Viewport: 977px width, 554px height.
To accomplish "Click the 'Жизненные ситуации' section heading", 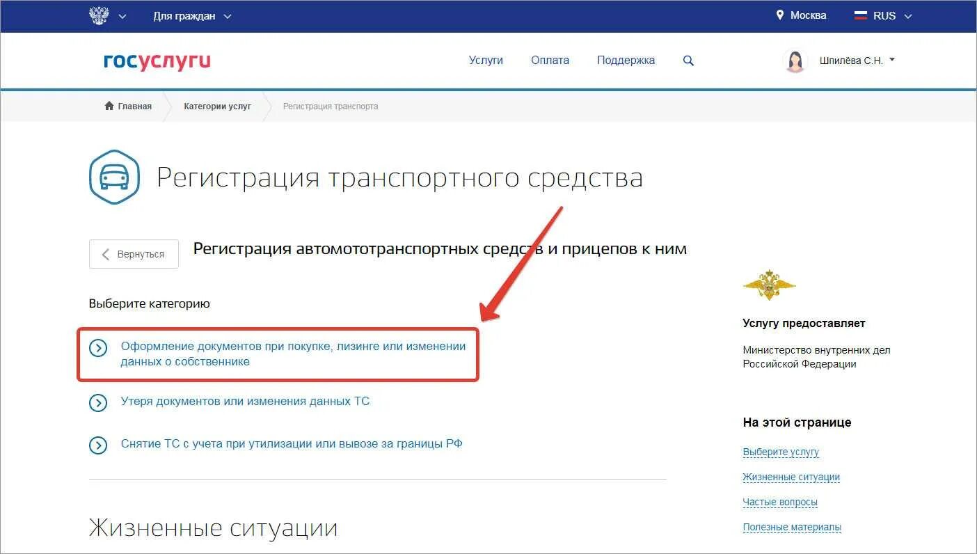I will click(213, 528).
